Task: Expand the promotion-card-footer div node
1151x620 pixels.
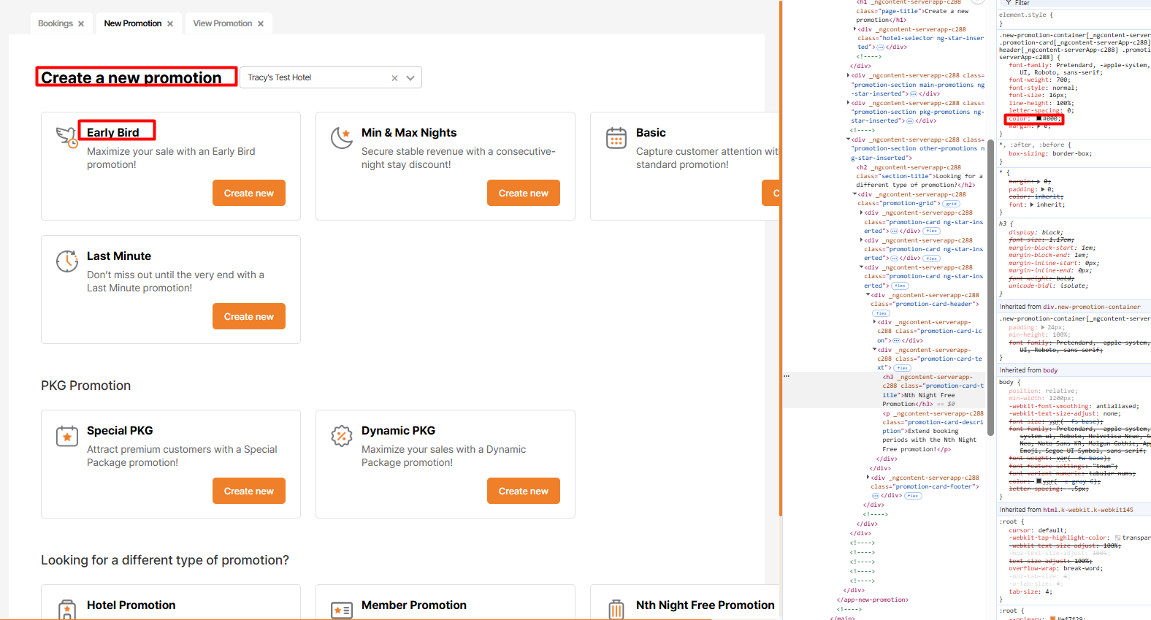Action: pos(868,478)
